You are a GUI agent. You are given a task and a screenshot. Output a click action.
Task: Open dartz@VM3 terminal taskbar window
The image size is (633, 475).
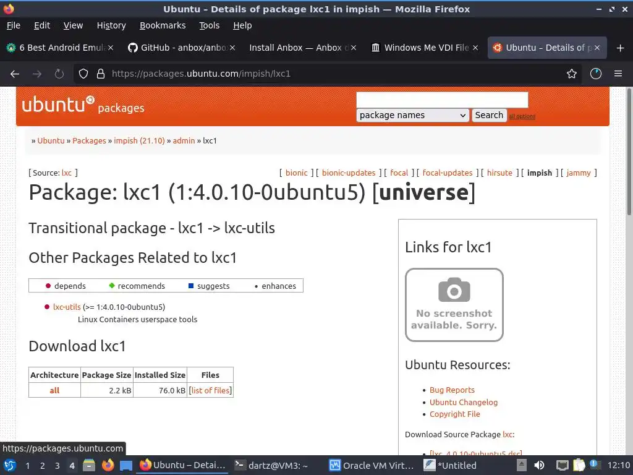coord(271,465)
